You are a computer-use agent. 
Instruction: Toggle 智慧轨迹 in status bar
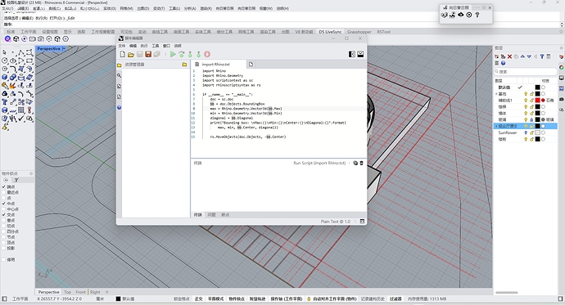click(258, 299)
